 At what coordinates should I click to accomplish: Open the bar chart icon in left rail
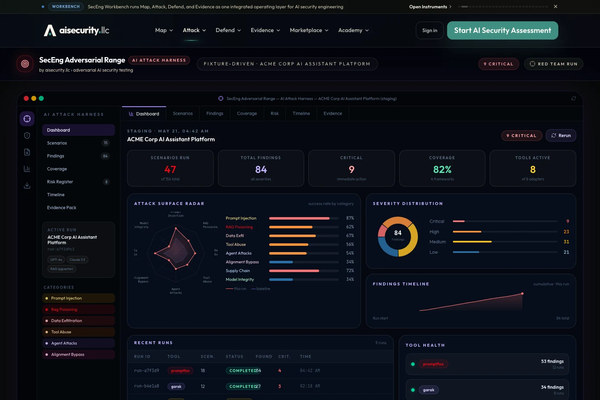(27, 169)
